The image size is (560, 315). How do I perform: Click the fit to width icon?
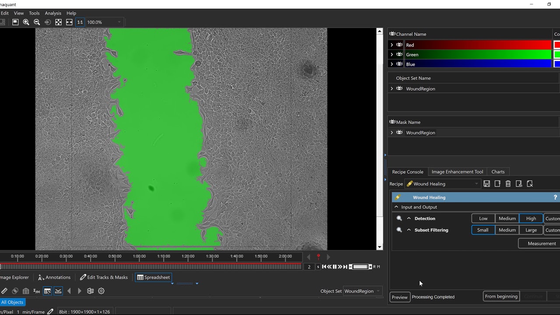coord(69,22)
